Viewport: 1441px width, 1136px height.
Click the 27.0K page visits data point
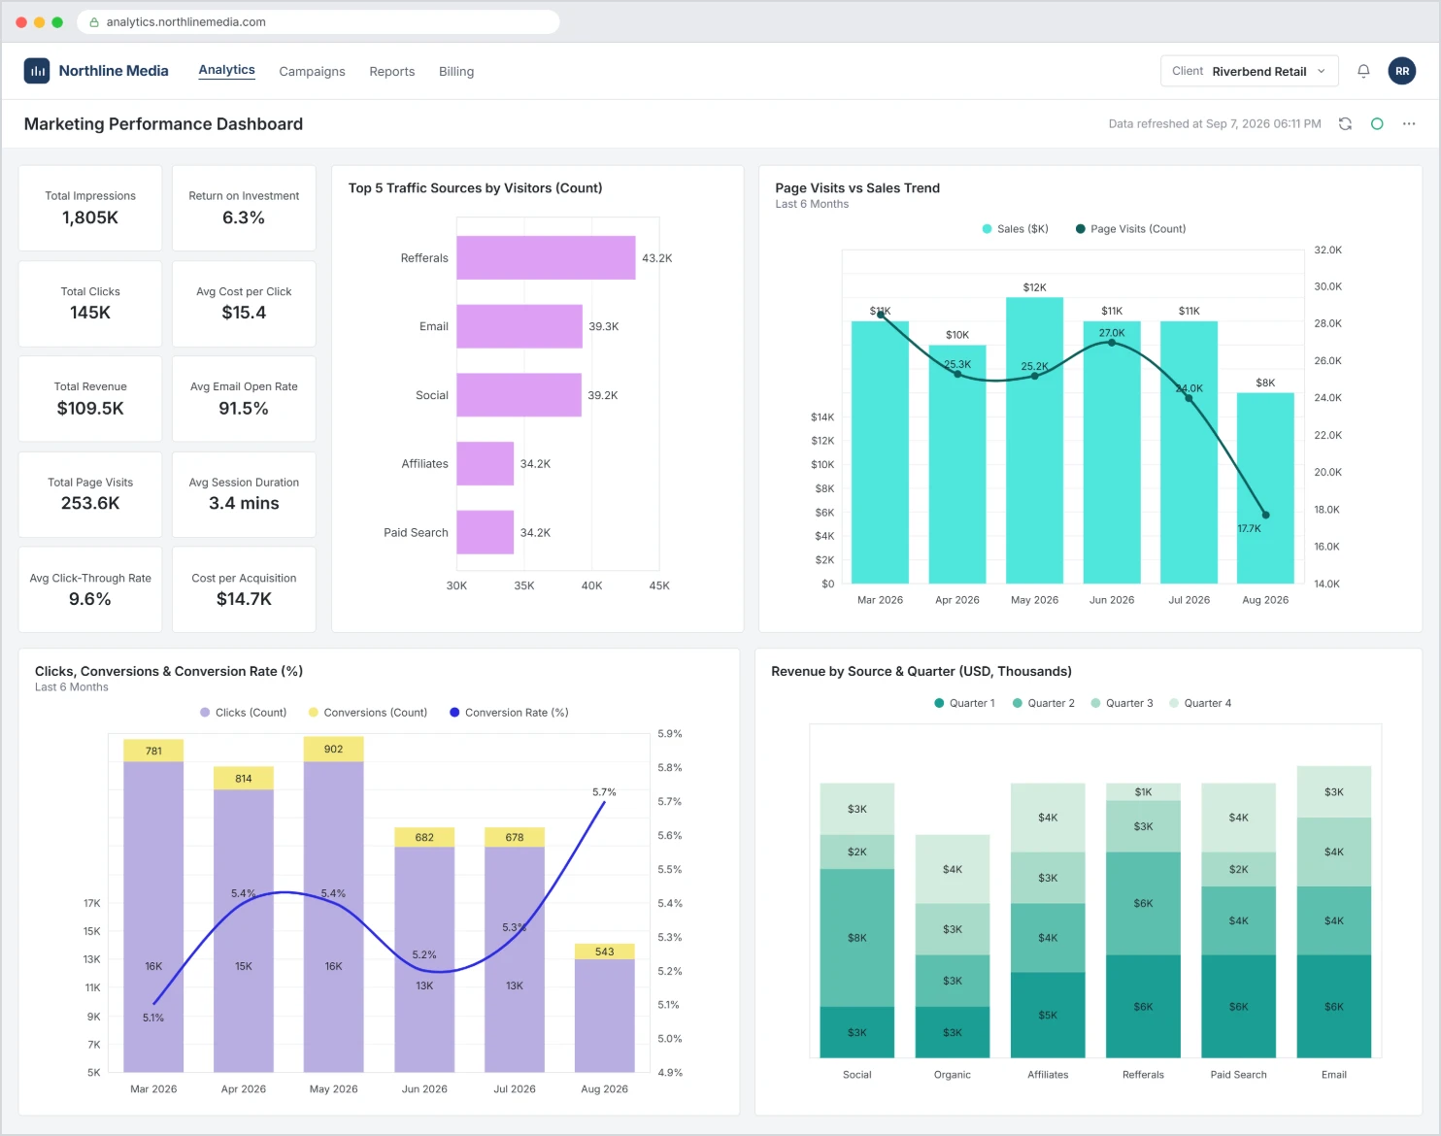[x=1112, y=343]
